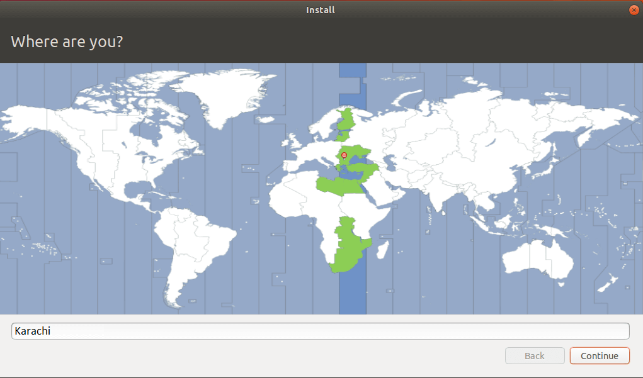Click the location text field containing Karachi
The height and width of the screenshot is (378, 643).
click(x=321, y=331)
